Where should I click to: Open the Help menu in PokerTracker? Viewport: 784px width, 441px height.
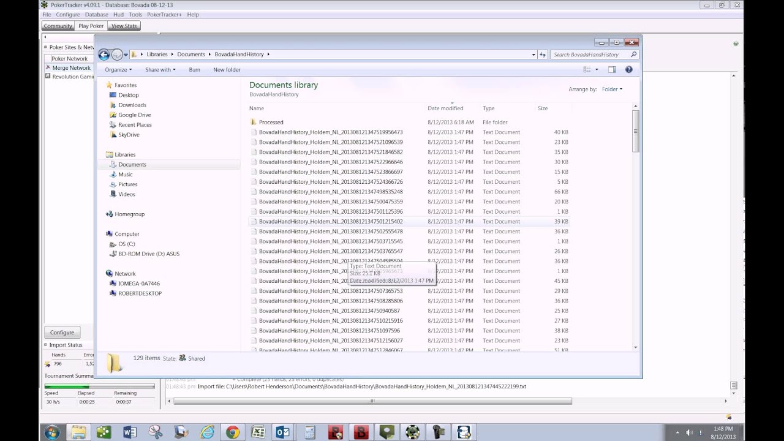coord(193,15)
